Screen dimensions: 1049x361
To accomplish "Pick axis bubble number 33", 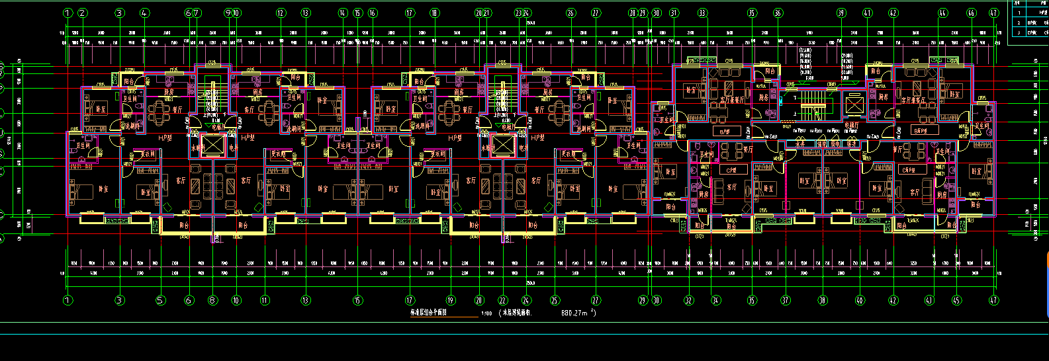I will (702, 13).
